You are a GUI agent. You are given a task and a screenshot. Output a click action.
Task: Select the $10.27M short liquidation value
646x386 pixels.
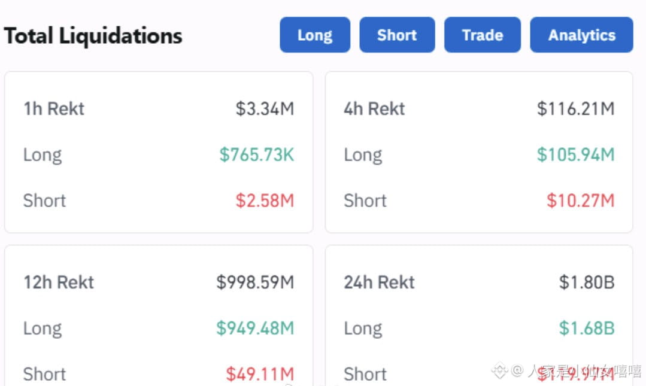point(580,200)
